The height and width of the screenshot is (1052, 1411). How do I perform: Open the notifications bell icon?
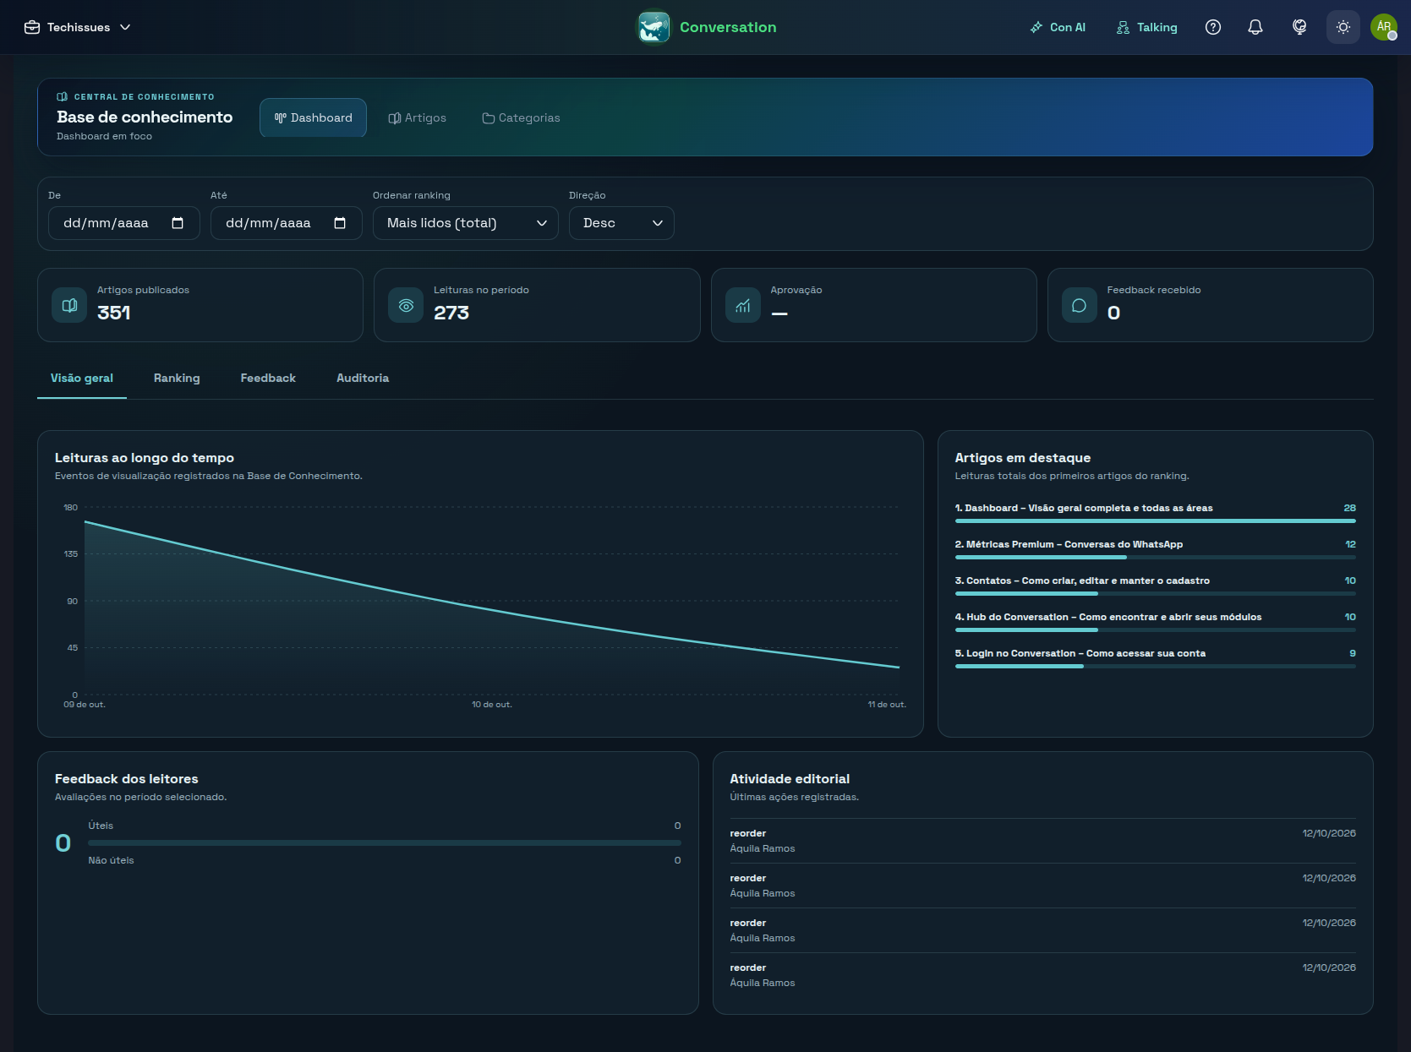pos(1255,27)
